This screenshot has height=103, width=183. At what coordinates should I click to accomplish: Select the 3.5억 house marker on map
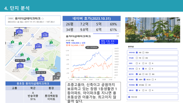click(x=38, y=46)
